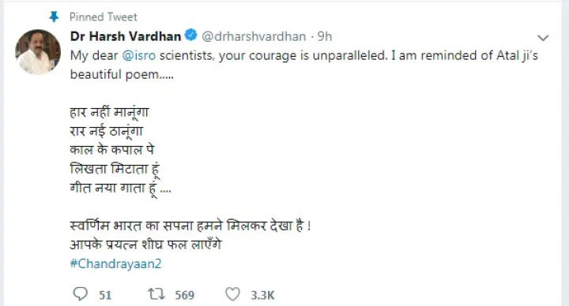
Task: Open the Dr Harsh Vardhan name link
Action: pyautogui.click(x=126, y=36)
